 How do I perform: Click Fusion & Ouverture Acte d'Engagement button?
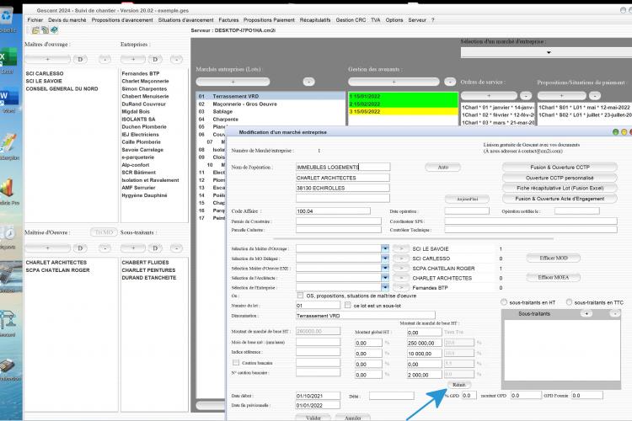pos(560,199)
